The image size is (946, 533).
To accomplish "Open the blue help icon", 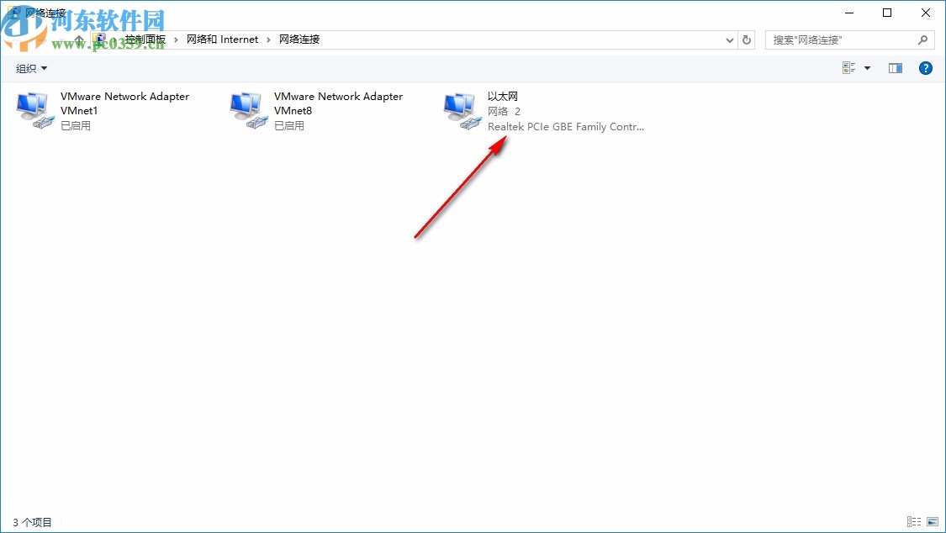I will point(926,68).
